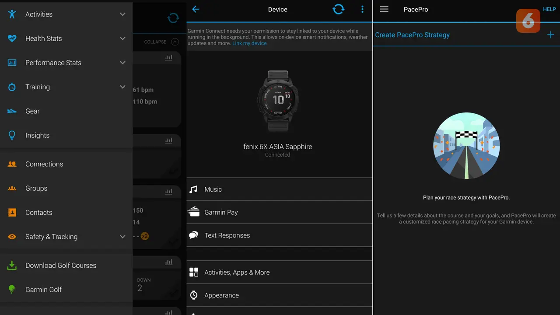Image resolution: width=560 pixels, height=315 pixels.
Task: Tap the fenix 6X ASIA Sapphire name
Action: [x=278, y=147]
